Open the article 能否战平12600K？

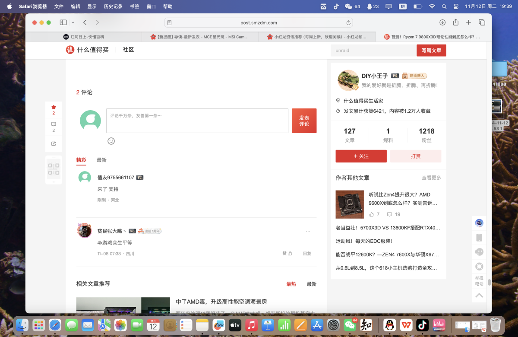click(387, 254)
